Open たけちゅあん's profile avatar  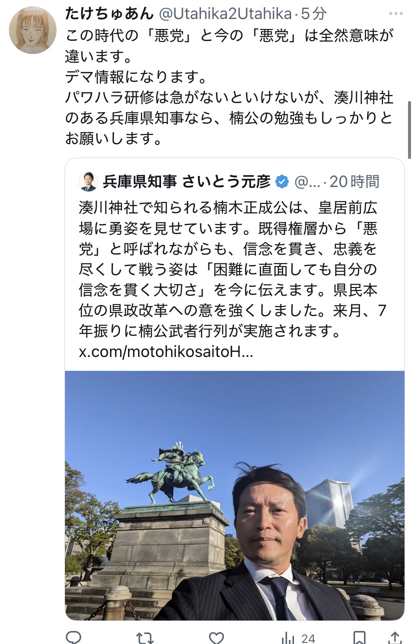pos(33,30)
